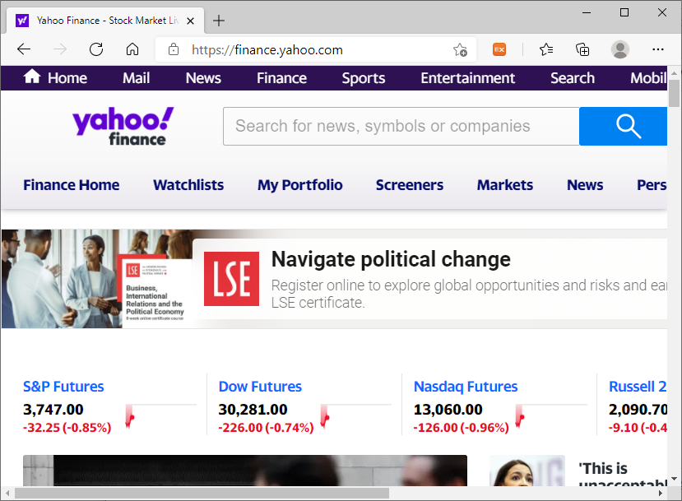Open the Markets tab

[x=505, y=185]
